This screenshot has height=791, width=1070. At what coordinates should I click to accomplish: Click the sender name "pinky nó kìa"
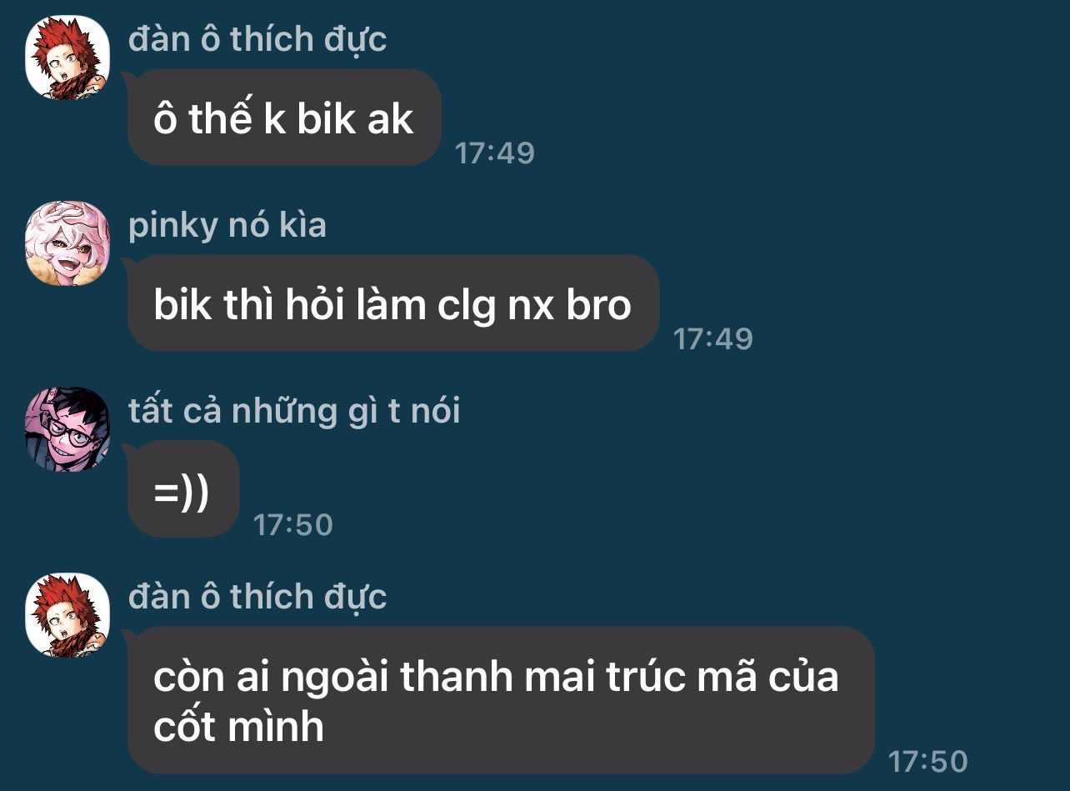click(227, 225)
